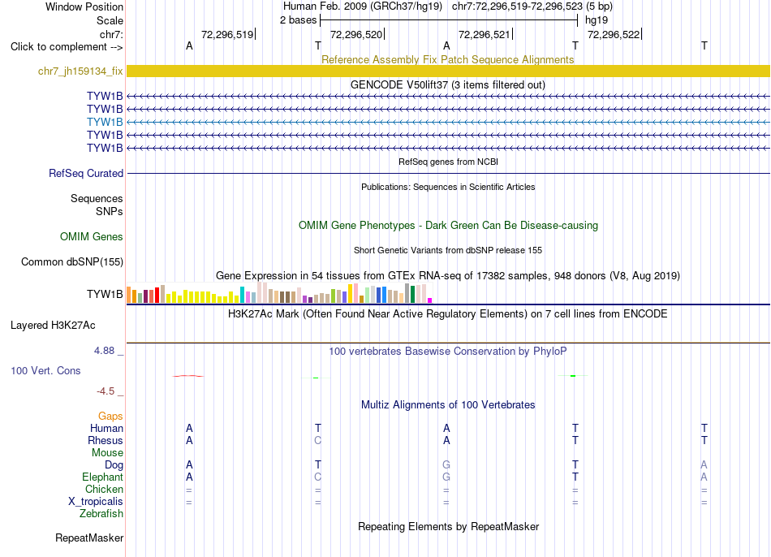Open the chr7_jh159134_fix track label

(x=80, y=71)
